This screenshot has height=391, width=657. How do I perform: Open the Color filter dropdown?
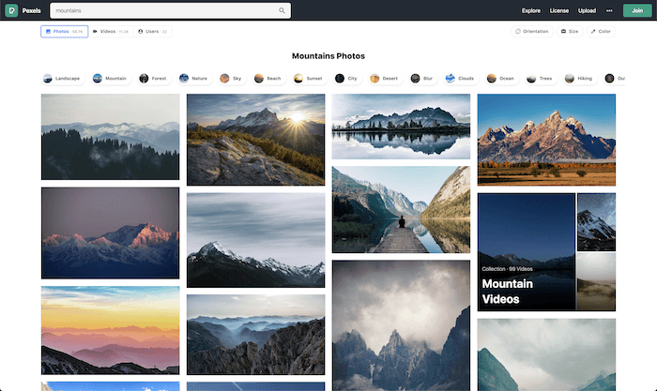point(601,31)
